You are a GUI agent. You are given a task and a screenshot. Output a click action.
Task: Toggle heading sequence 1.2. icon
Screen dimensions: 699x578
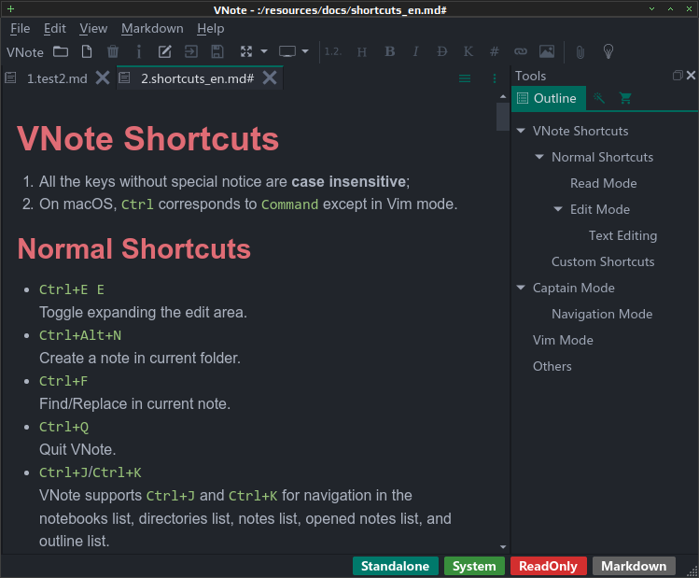click(332, 51)
